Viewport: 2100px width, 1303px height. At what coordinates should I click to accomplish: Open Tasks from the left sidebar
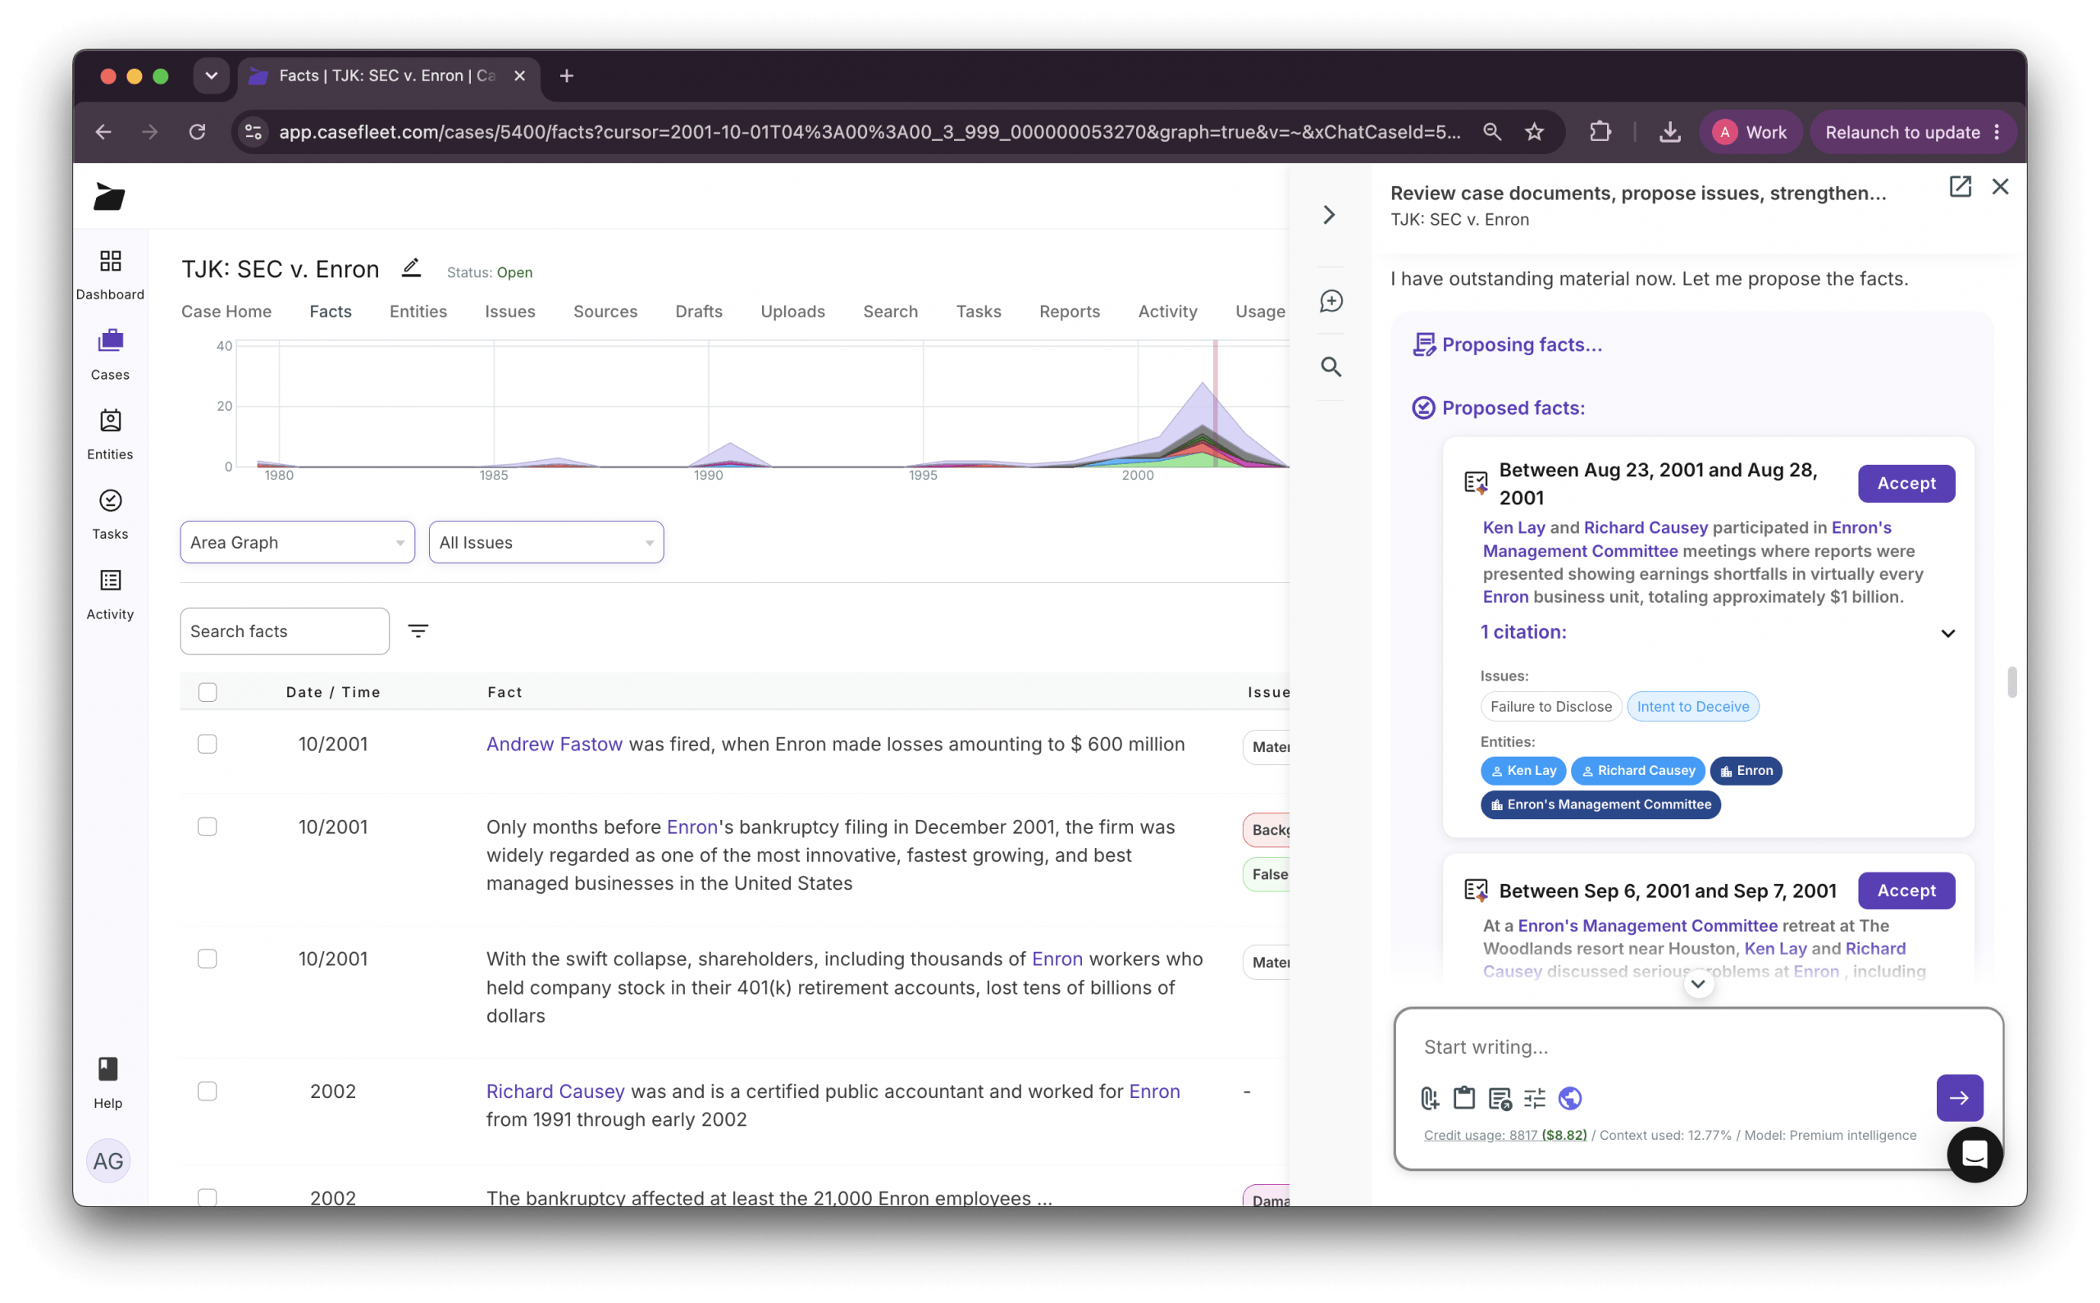coord(111,513)
